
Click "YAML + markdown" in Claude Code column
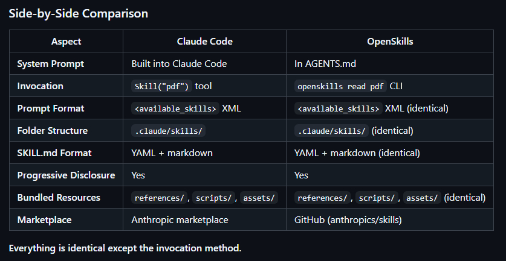click(172, 153)
